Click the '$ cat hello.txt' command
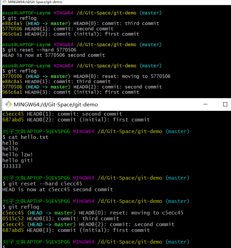The height and width of the screenshot is (248, 231). pos(25,137)
